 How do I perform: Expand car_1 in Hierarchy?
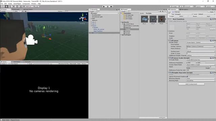pos(91,22)
